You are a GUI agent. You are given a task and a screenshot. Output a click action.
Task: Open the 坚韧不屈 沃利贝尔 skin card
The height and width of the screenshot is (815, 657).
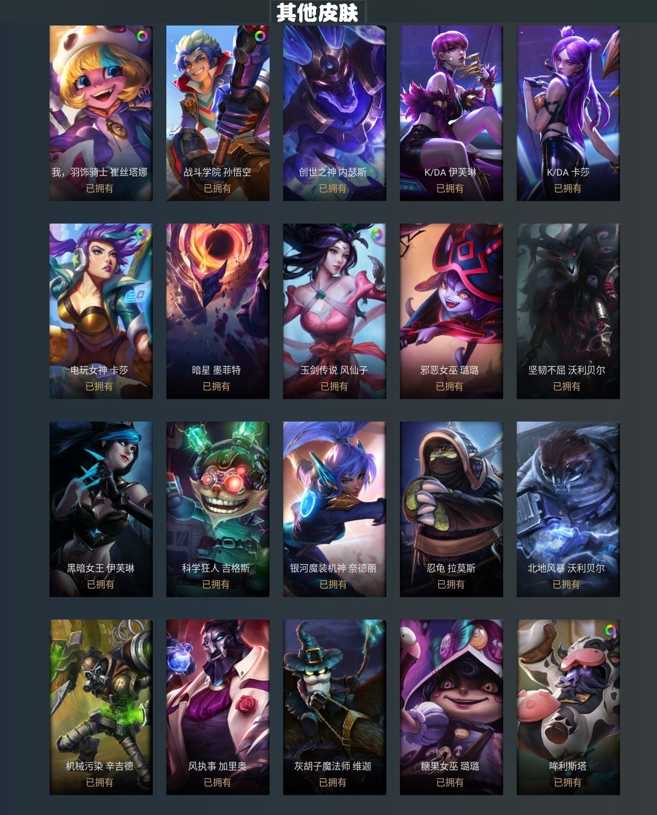click(568, 311)
